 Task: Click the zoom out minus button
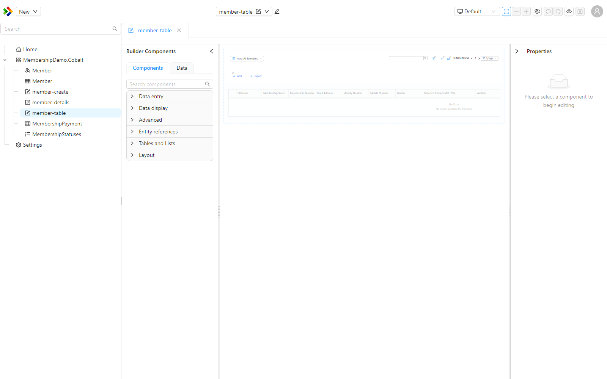tap(516, 11)
